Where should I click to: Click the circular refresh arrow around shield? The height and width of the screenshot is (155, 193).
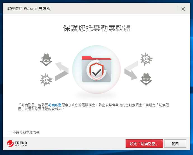(96, 70)
